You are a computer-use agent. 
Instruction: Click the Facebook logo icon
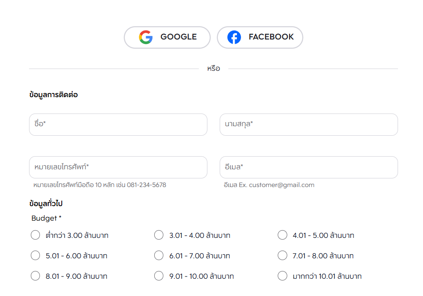pos(234,37)
